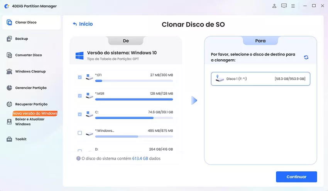328x191 pixels.
Task: Click the Continuar button
Action: tap(296, 177)
